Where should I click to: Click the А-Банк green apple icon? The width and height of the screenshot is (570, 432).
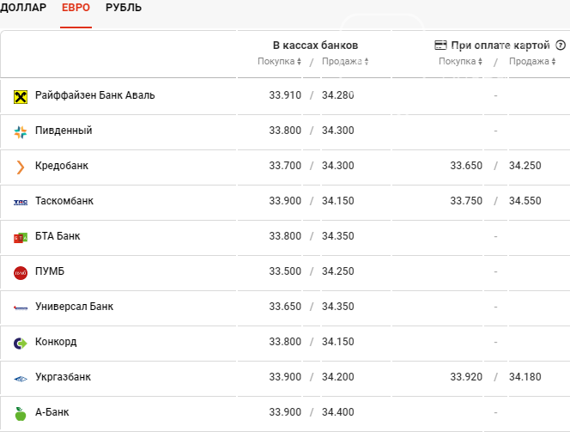click(21, 414)
